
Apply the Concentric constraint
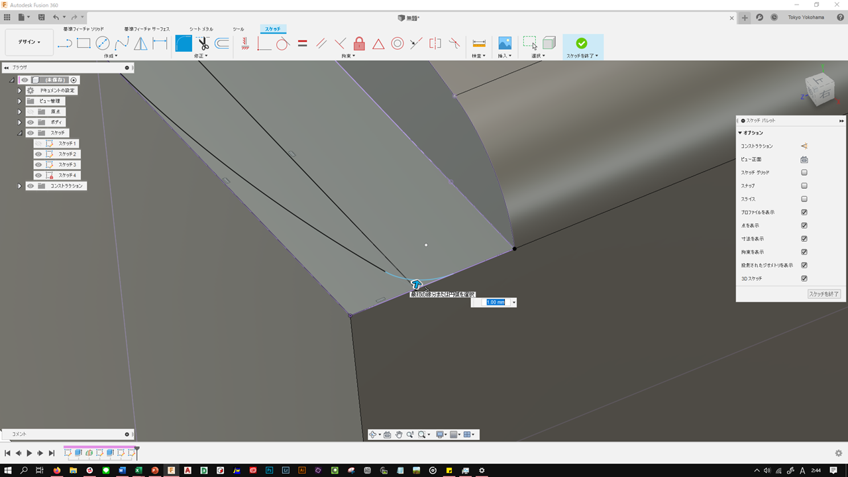coord(397,44)
